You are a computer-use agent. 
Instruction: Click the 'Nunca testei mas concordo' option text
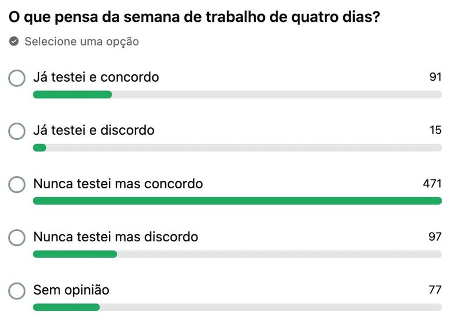point(118,184)
